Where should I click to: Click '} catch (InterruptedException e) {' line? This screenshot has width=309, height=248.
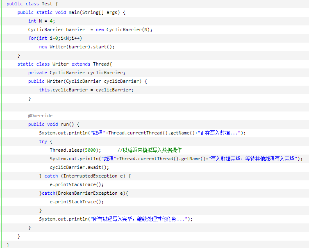click(85, 176)
